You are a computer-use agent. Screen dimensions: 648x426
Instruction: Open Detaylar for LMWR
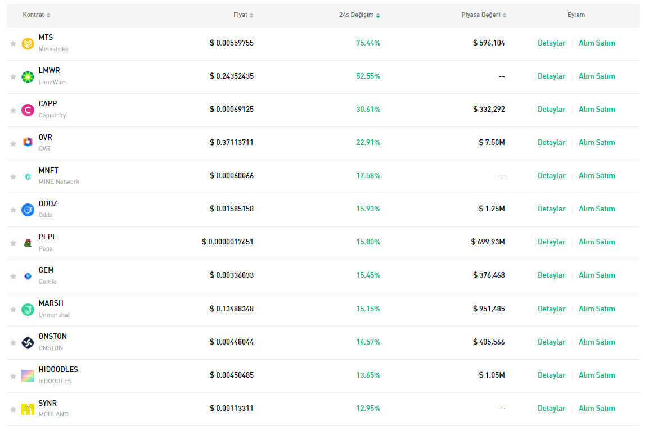tap(551, 76)
